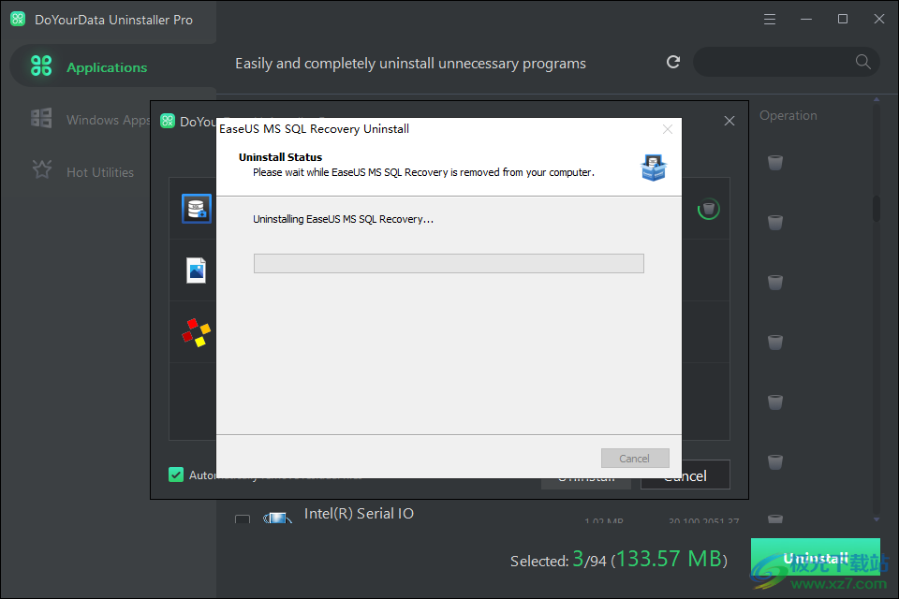
Task: Click the main list vertical scrollbar thumb
Action: (877, 208)
